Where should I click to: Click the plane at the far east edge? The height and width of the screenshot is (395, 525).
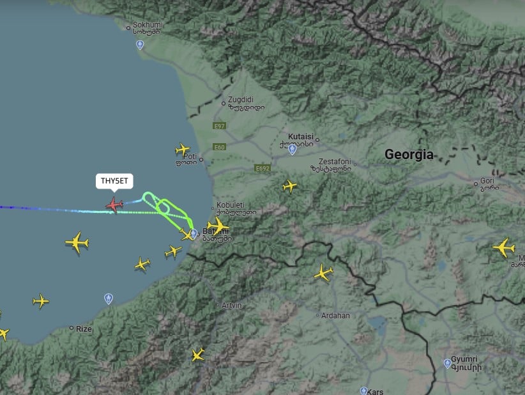point(503,247)
